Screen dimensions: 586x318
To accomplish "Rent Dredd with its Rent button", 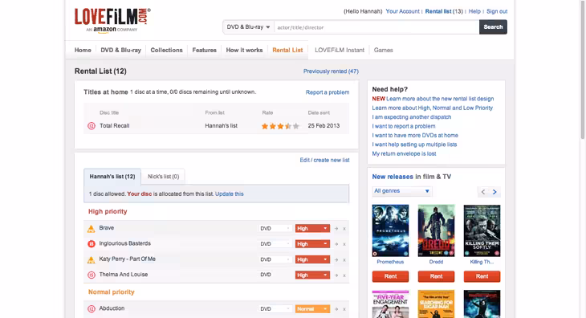I will (436, 276).
